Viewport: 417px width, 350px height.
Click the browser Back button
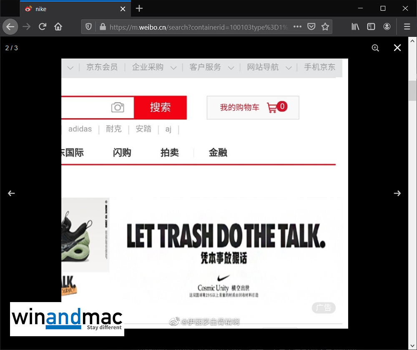click(10, 27)
